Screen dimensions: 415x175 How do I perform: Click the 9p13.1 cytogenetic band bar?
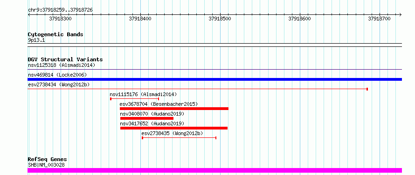214,45
